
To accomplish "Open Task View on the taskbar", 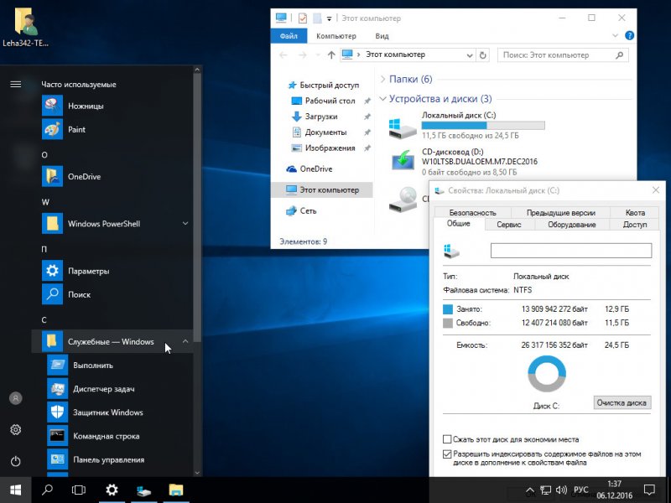I will 79,490.
